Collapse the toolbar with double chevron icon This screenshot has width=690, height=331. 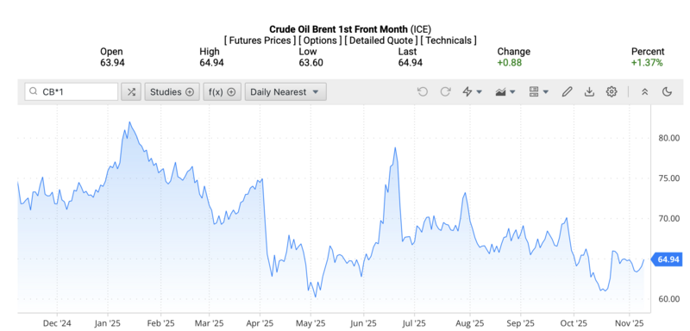(x=644, y=92)
